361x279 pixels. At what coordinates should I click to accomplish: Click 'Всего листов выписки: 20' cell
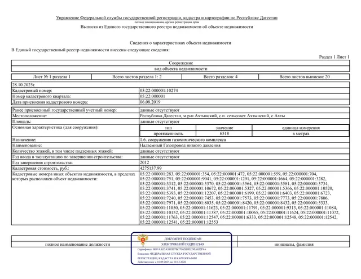[x=305, y=77]
